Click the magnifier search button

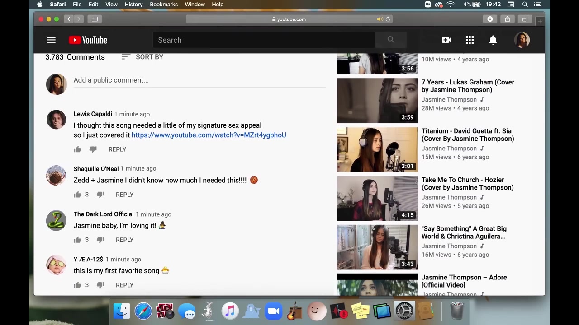(x=391, y=40)
